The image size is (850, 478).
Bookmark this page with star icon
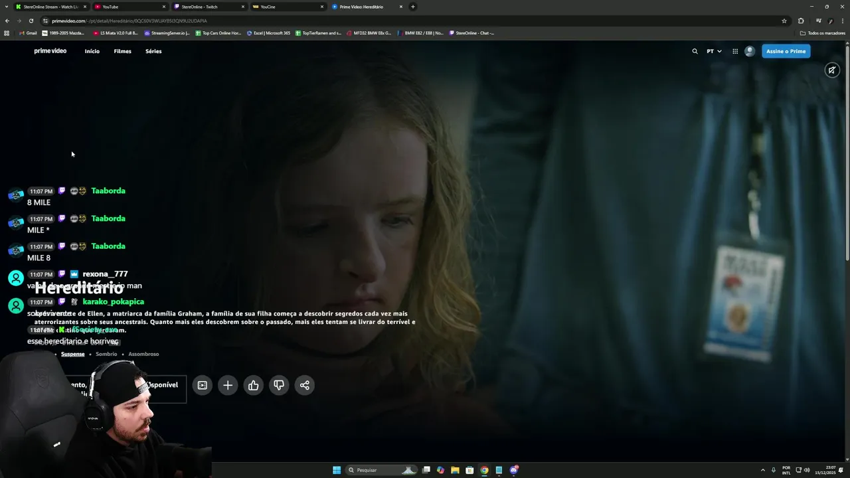(x=784, y=21)
